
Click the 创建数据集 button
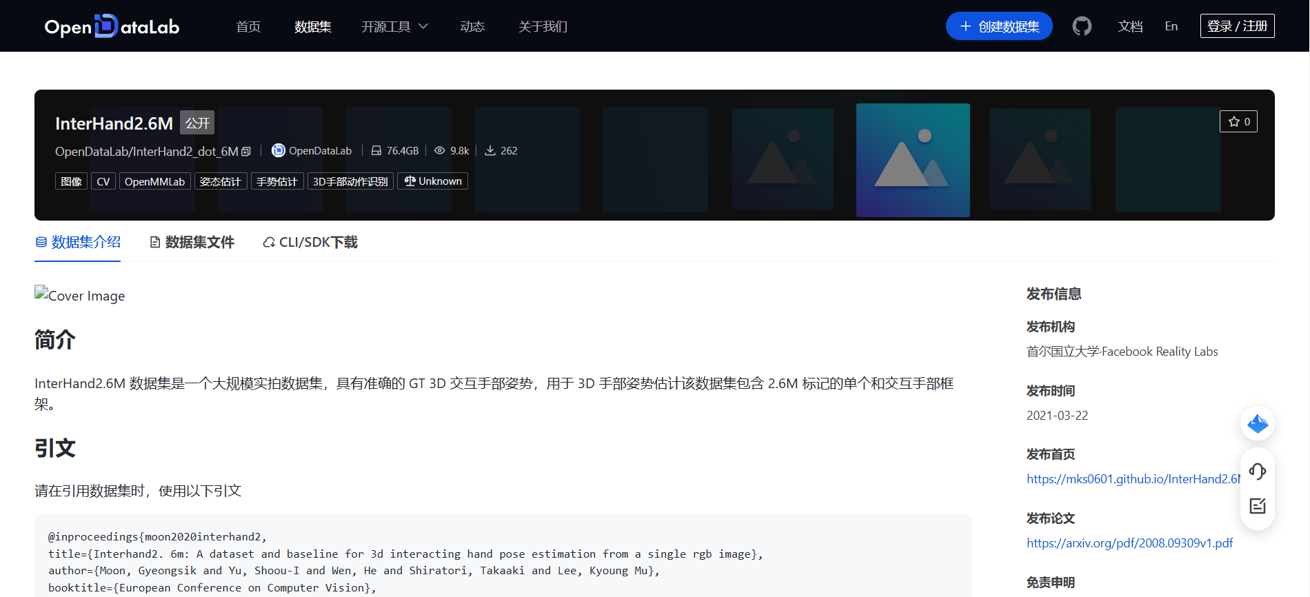point(999,26)
